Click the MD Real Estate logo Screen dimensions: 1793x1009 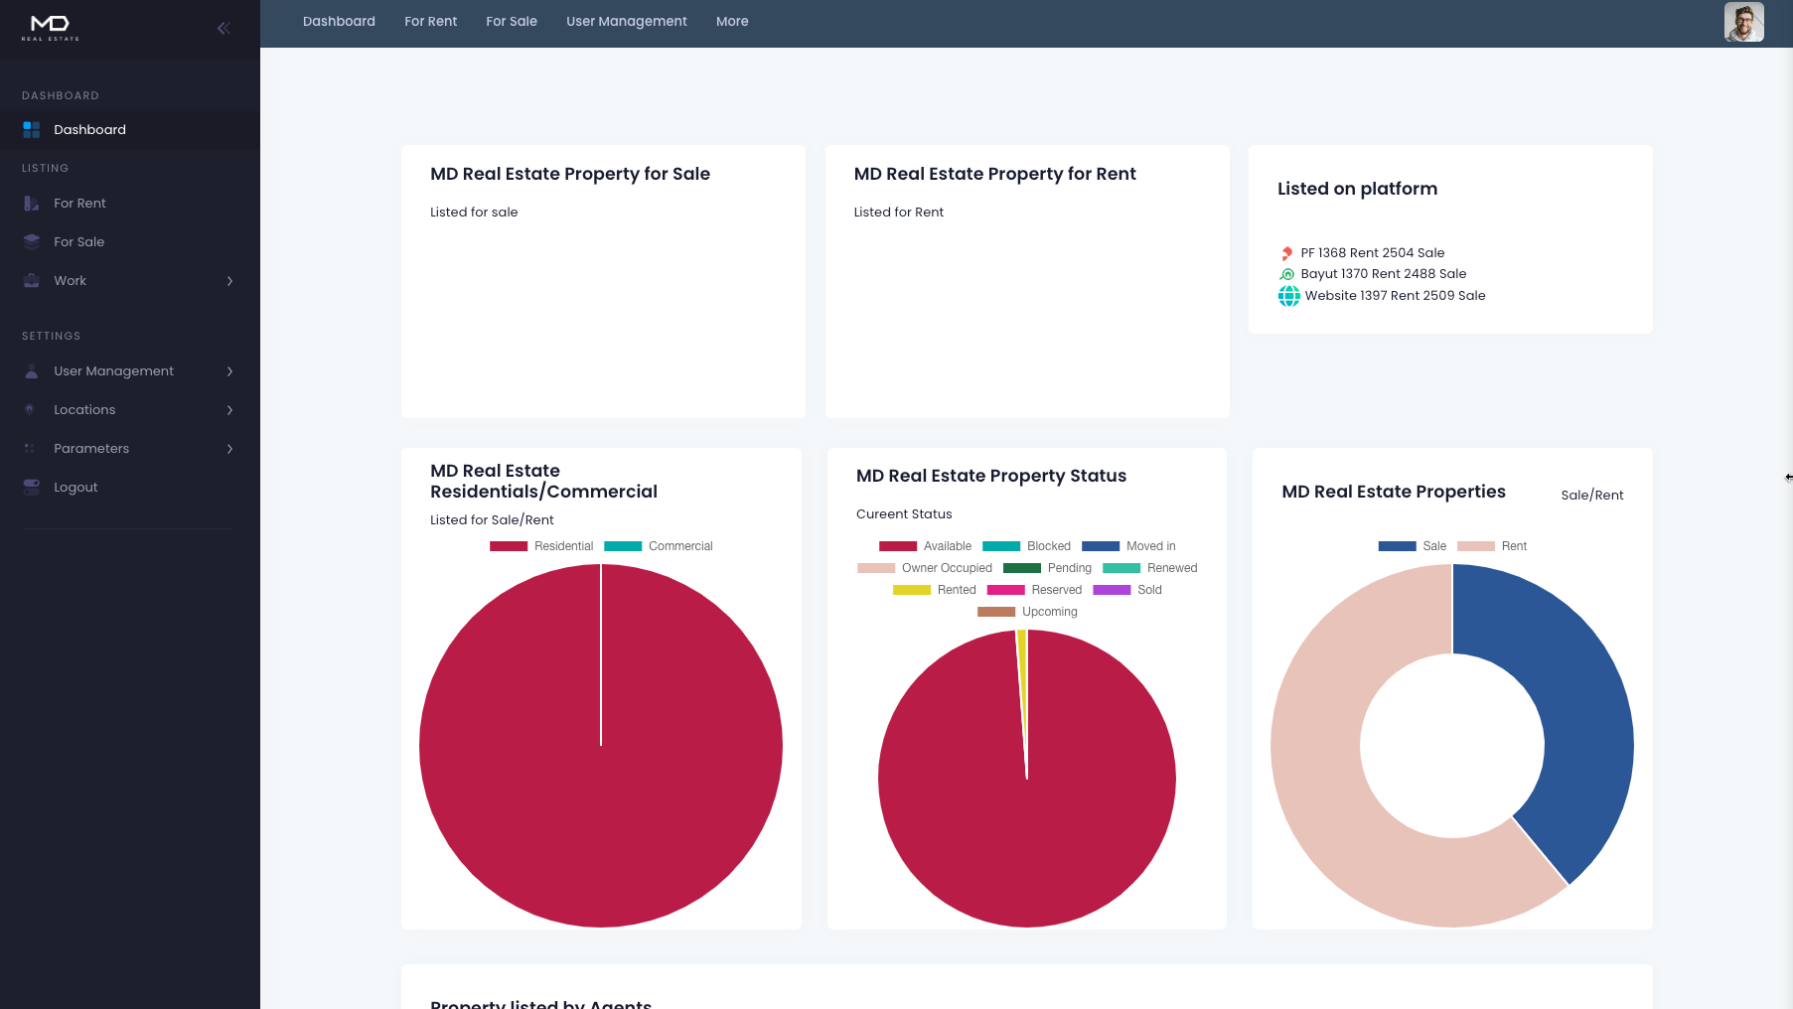click(x=51, y=27)
